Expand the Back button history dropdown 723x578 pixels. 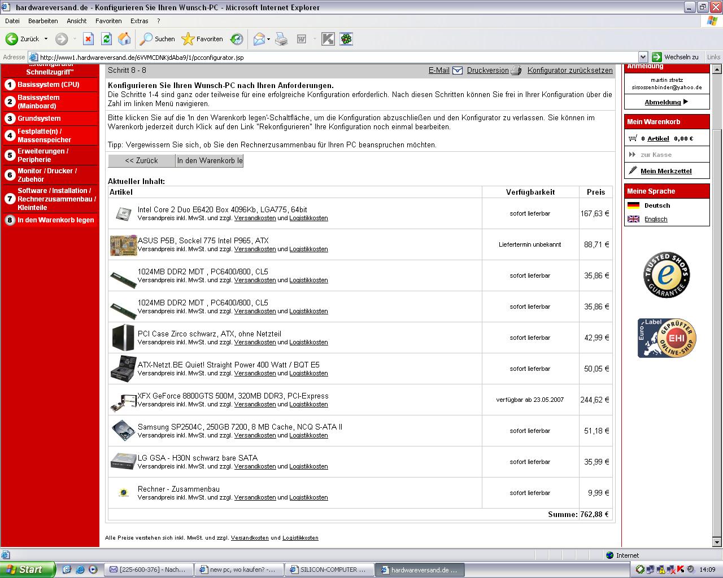(46, 39)
